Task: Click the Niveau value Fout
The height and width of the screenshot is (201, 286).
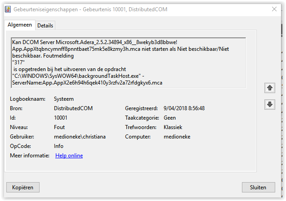Action: (x=59, y=127)
